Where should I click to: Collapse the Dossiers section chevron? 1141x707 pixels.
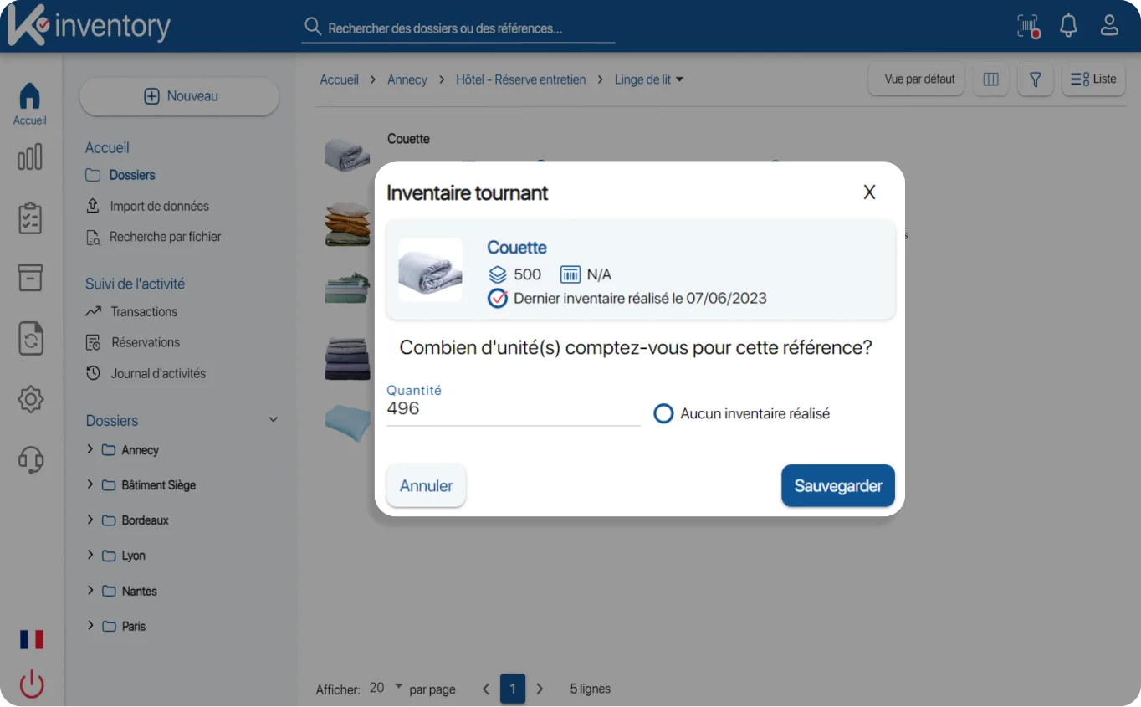click(273, 420)
